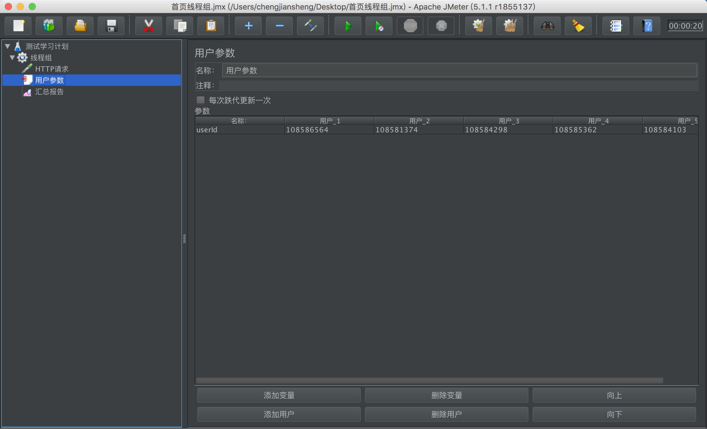Click the Paste clipboard icon
Viewport: 707px width, 429px height.
(x=211, y=26)
